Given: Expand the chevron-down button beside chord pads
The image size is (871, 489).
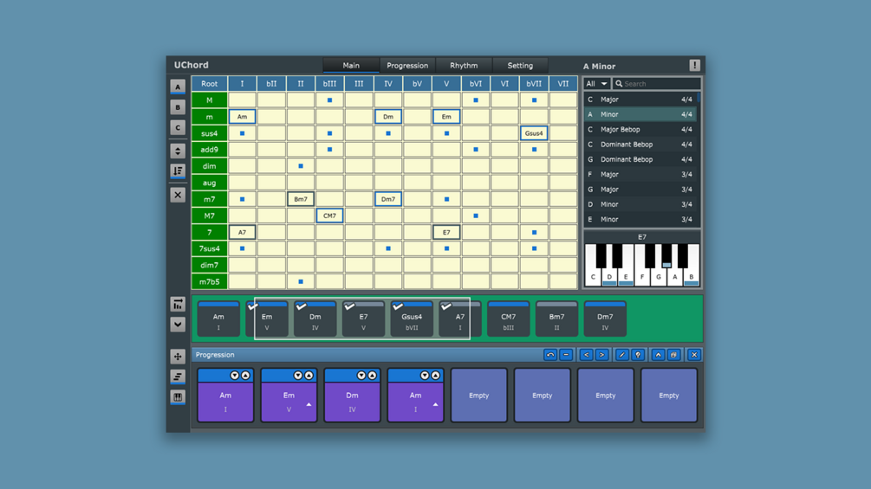Looking at the screenshot, I should (x=178, y=325).
